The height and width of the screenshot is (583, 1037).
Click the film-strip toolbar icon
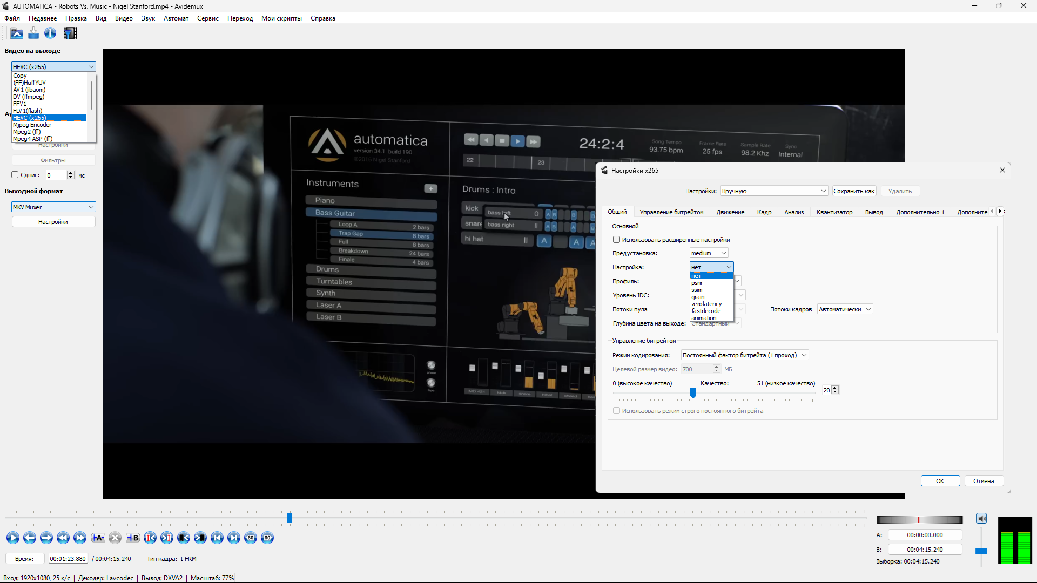(70, 33)
